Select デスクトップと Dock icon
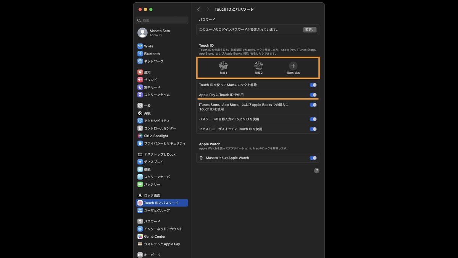This screenshot has width=458, height=258. 140,154
